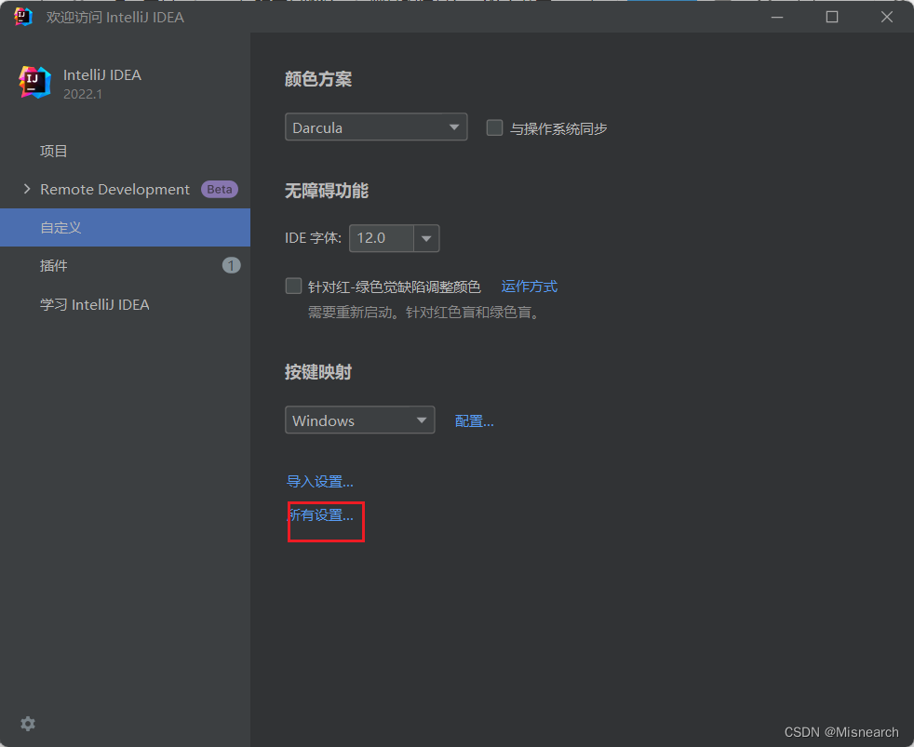Click the 无障碍功能 heading
The image size is (914, 747).
(x=327, y=191)
